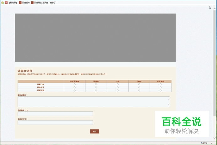Rate 服务水平 as 一般
Viewport: 217px width, 145px height.
tap(118, 87)
